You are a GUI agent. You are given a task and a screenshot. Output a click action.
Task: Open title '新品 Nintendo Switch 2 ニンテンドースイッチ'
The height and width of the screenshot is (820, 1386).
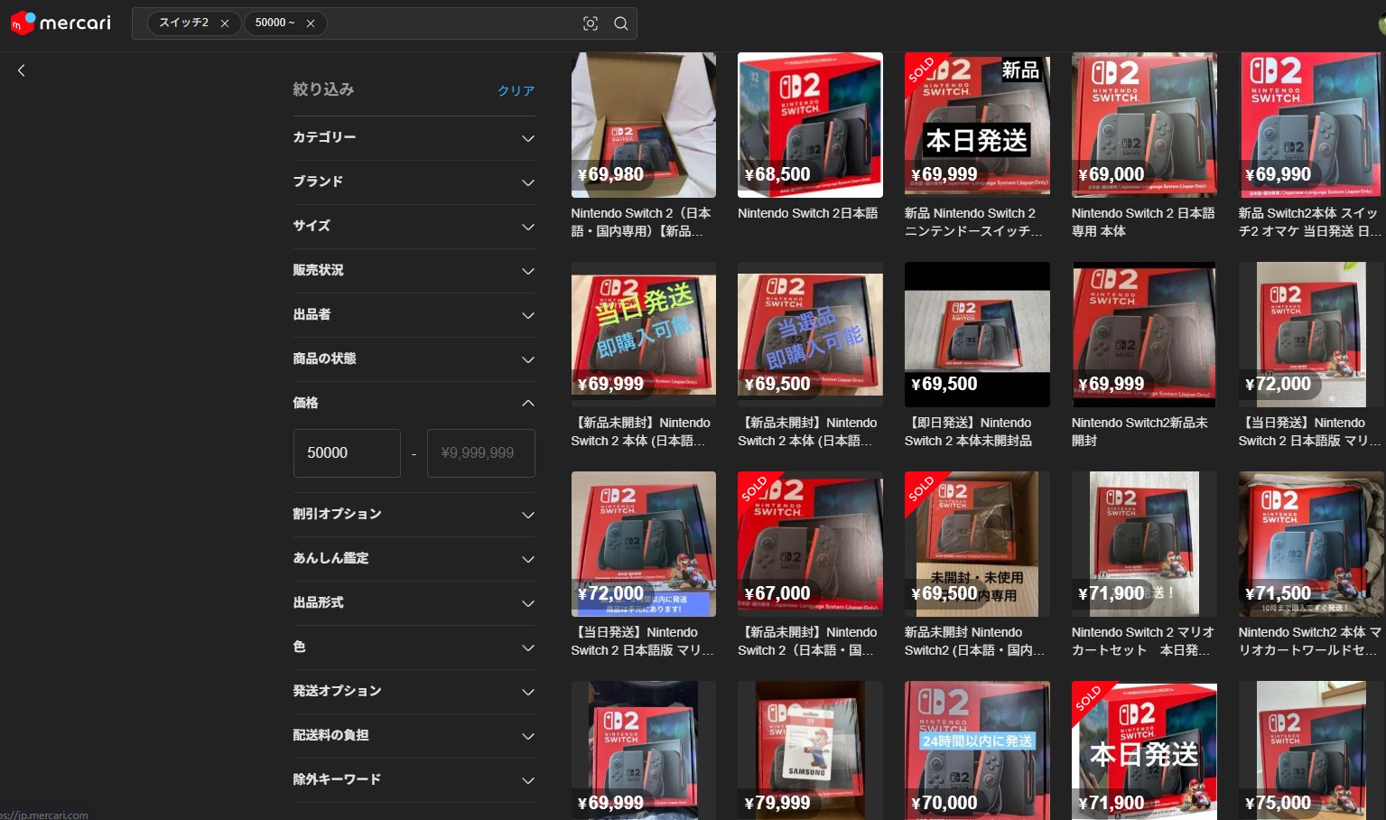973,222
